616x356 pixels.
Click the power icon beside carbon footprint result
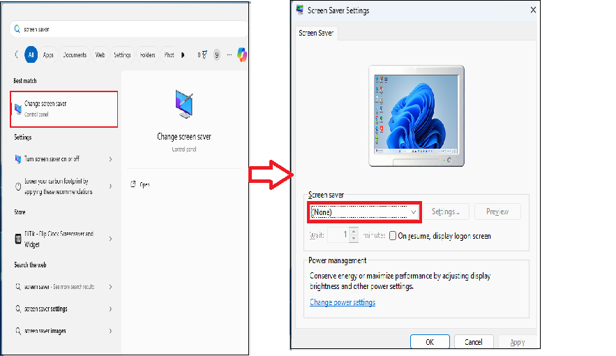[x=18, y=186]
